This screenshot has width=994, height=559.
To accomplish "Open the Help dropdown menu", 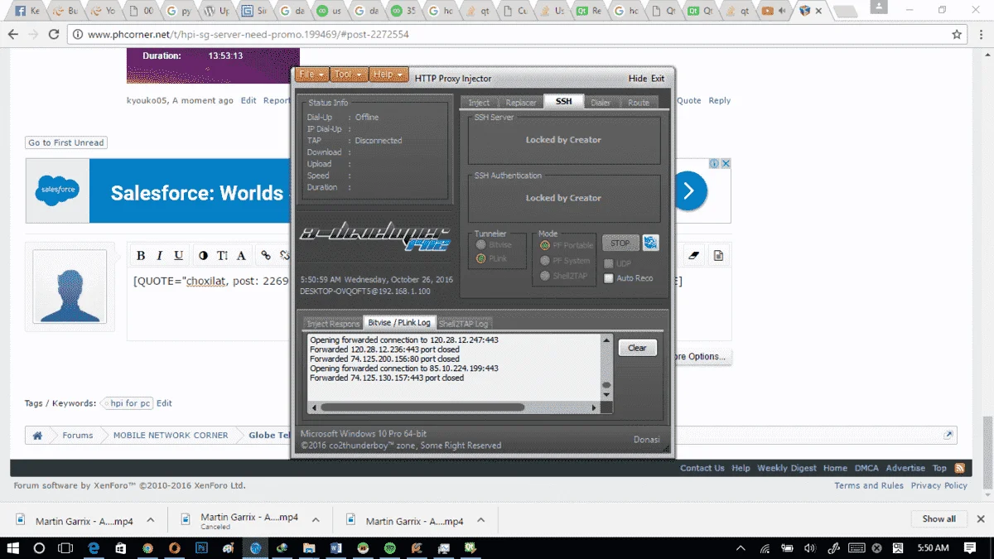I will click(388, 75).
